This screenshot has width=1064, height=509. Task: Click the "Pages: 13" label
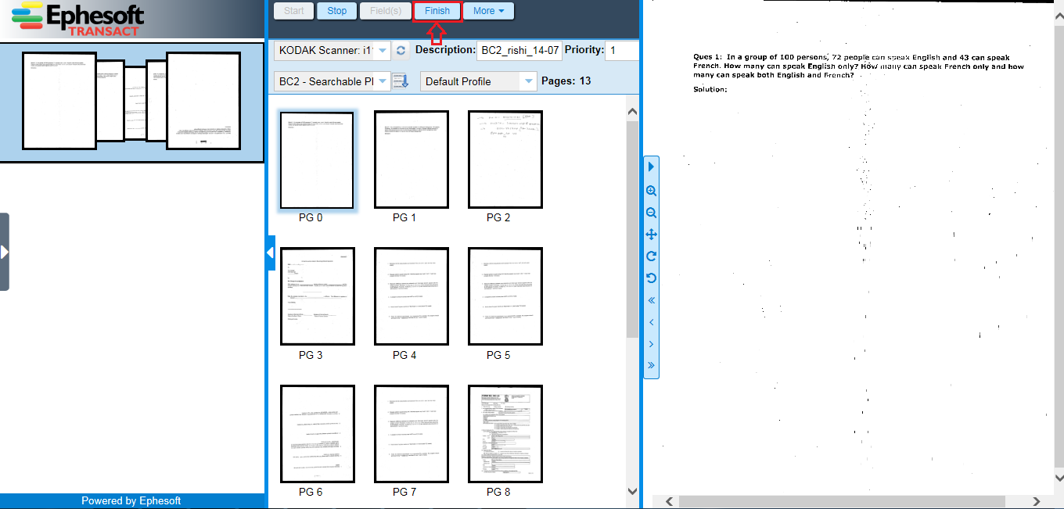tap(566, 81)
